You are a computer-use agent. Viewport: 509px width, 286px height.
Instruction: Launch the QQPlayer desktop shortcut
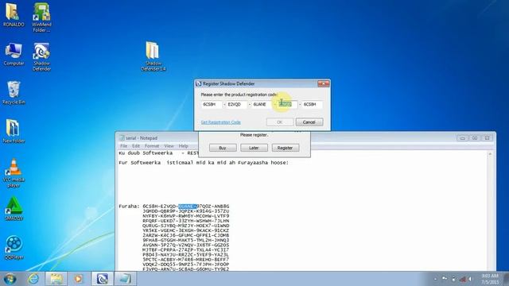pos(14,248)
